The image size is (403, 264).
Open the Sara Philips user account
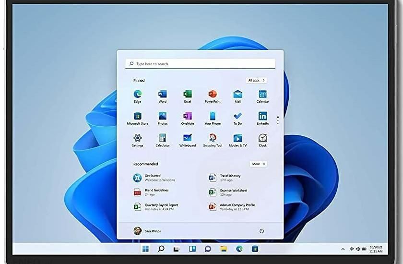[x=147, y=231]
